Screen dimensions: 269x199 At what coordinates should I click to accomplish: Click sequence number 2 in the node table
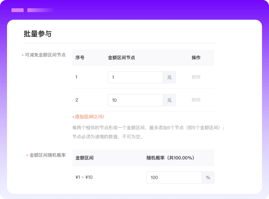(77, 100)
